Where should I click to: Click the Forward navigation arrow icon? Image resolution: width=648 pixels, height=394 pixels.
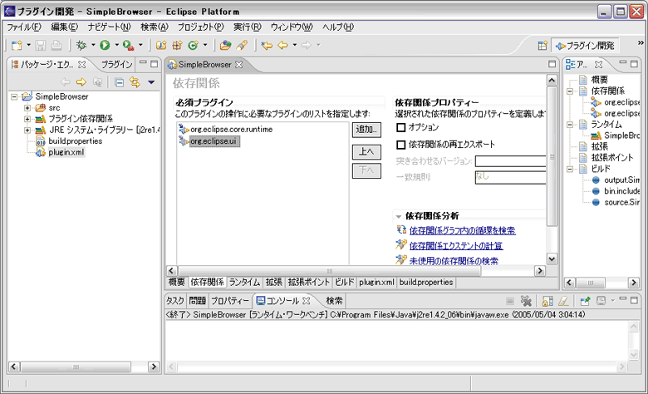[307, 45]
